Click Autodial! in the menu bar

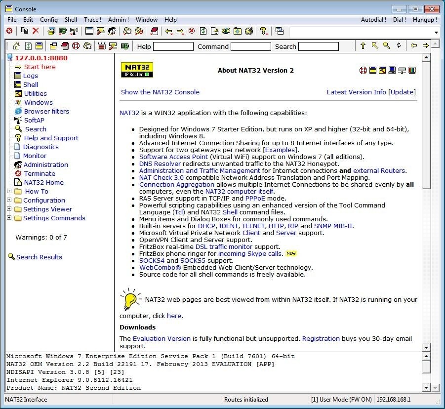point(373,20)
